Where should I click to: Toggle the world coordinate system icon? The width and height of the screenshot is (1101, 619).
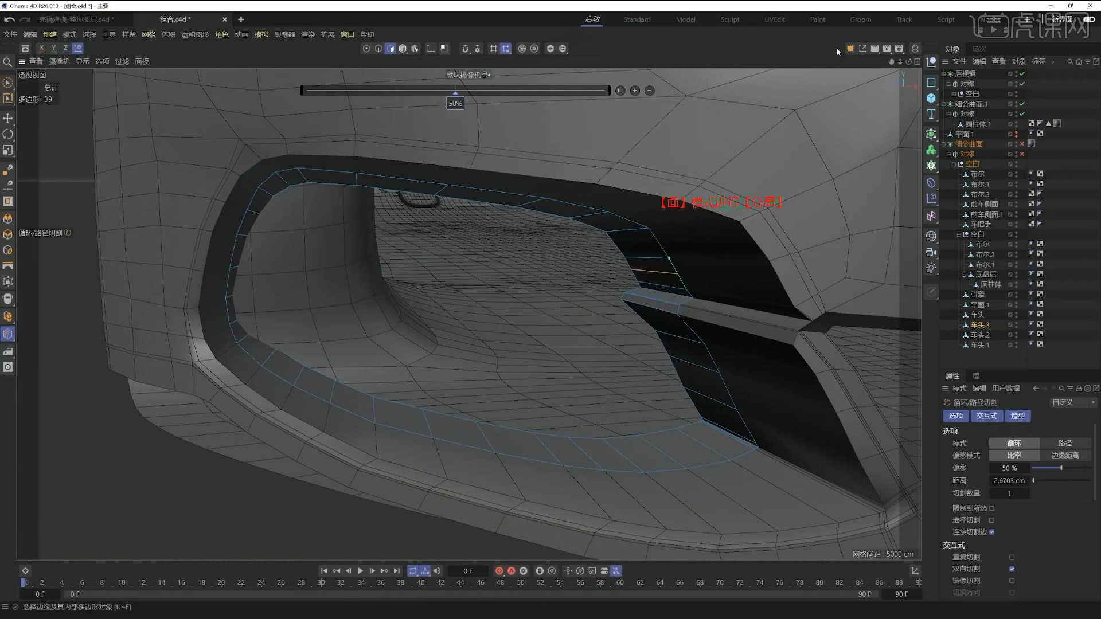coord(78,49)
